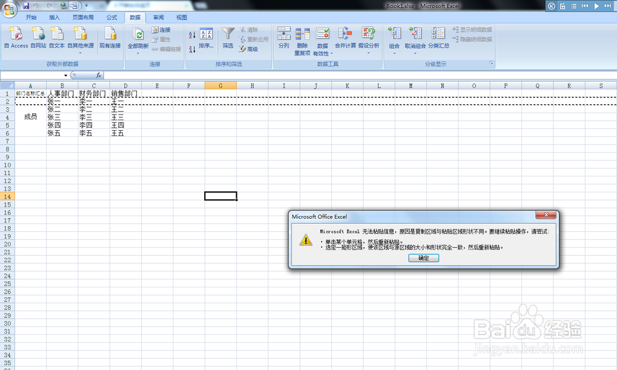Open Subtotal (分类汇总)
617x370 pixels.
[438, 38]
